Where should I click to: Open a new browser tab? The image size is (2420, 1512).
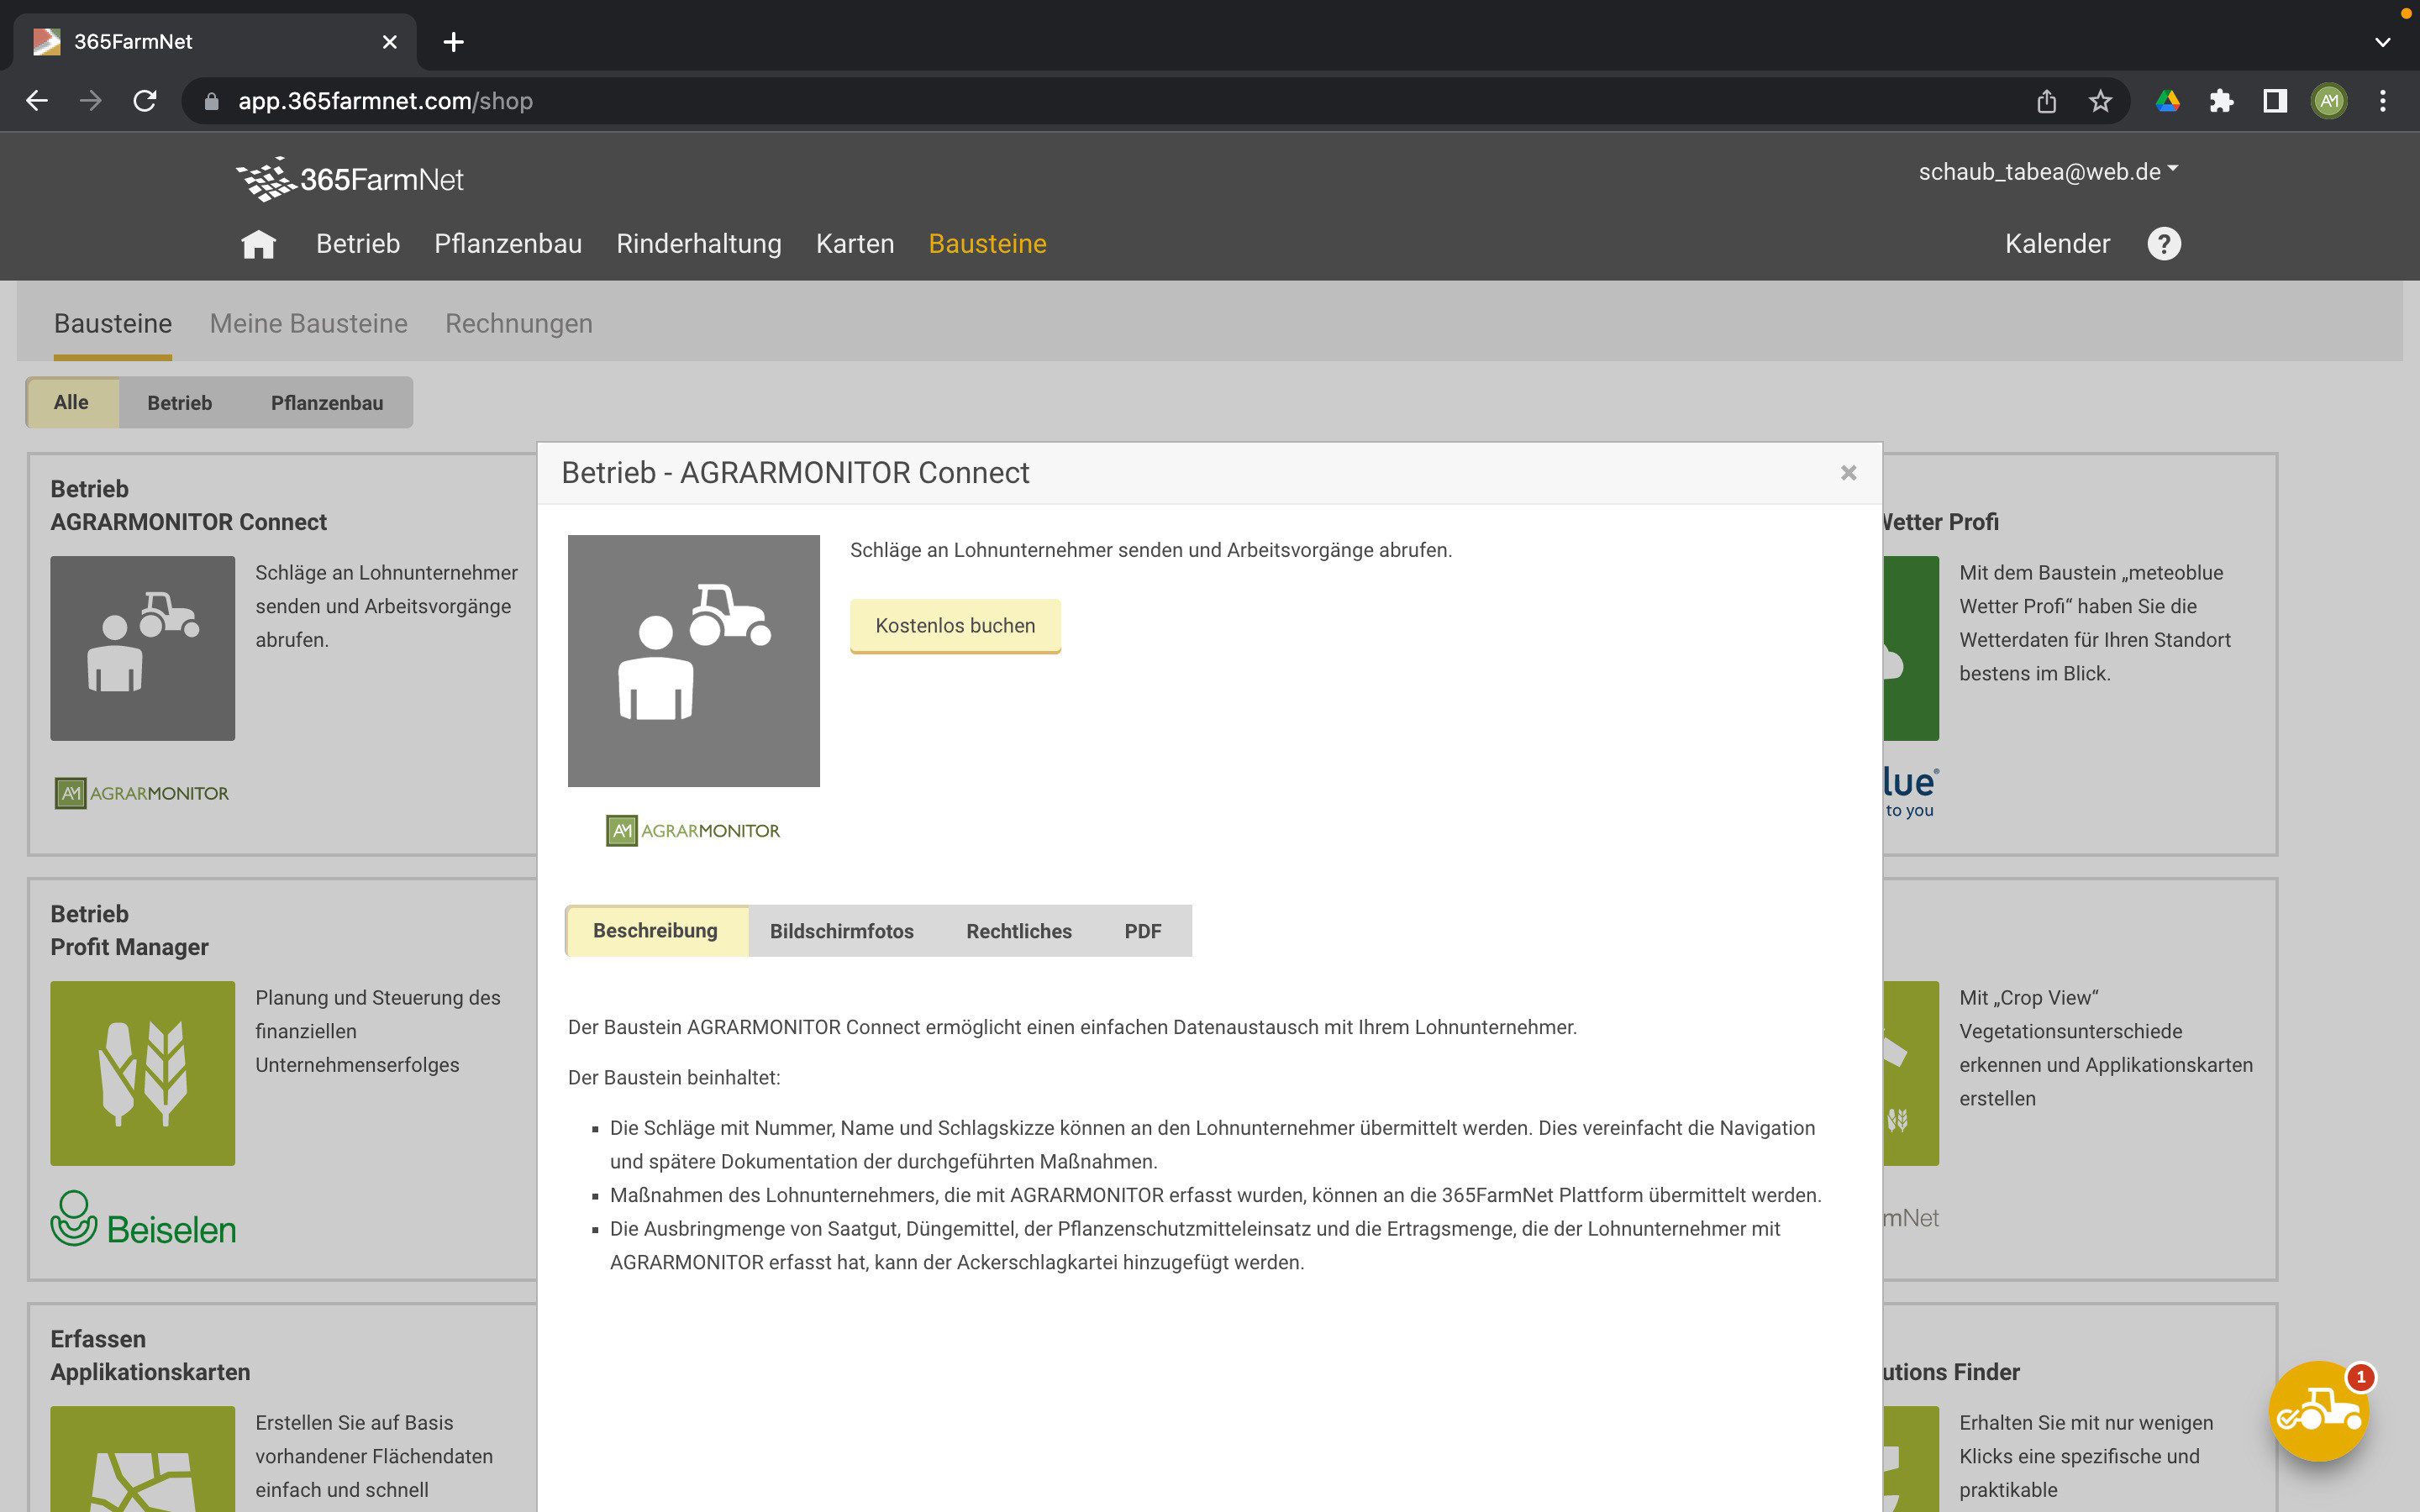453,42
